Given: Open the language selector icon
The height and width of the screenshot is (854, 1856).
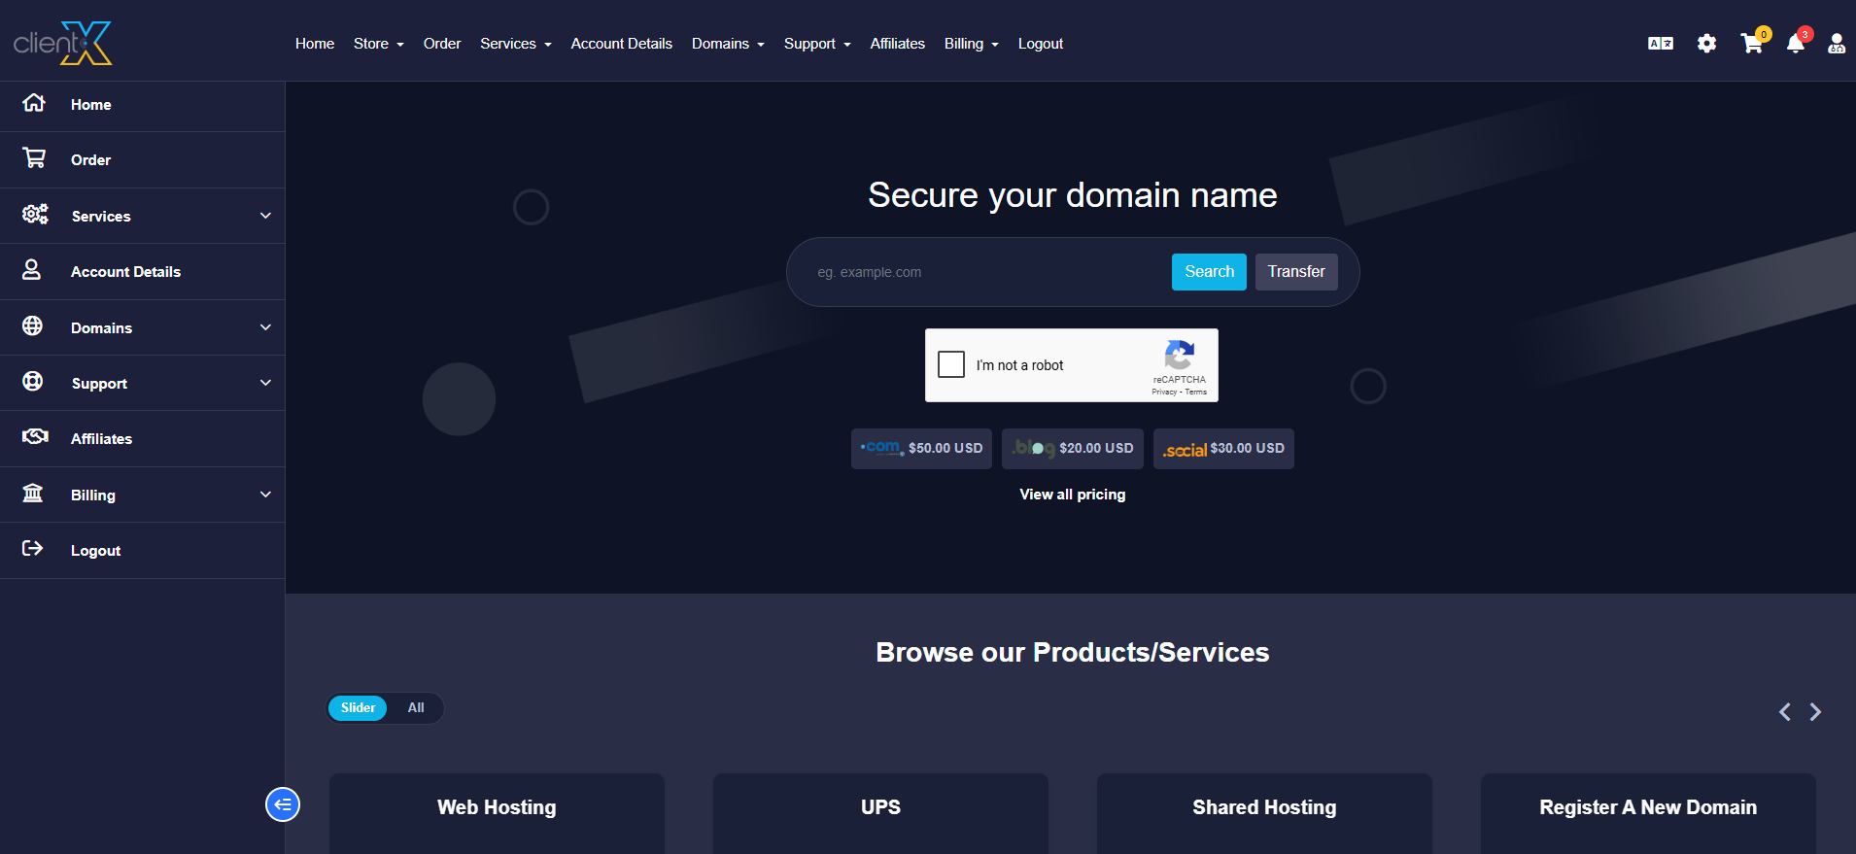Looking at the screenshot, I should tap(1661, 44).
